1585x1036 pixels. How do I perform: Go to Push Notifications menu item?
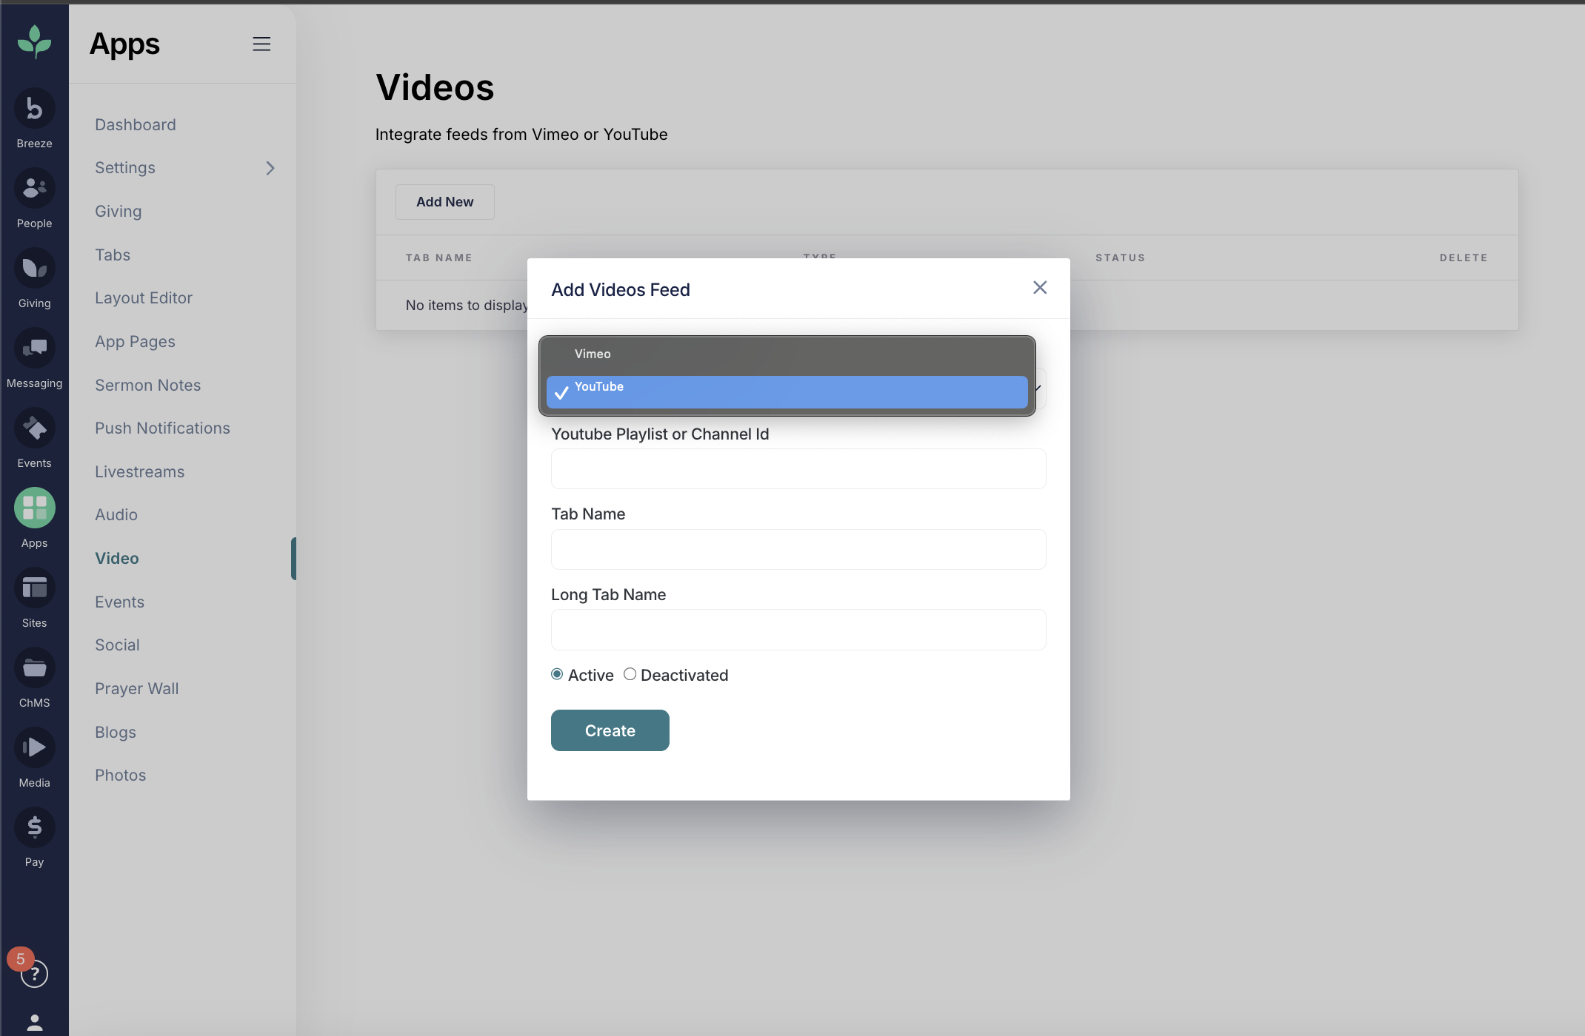(x=162, y=428)
